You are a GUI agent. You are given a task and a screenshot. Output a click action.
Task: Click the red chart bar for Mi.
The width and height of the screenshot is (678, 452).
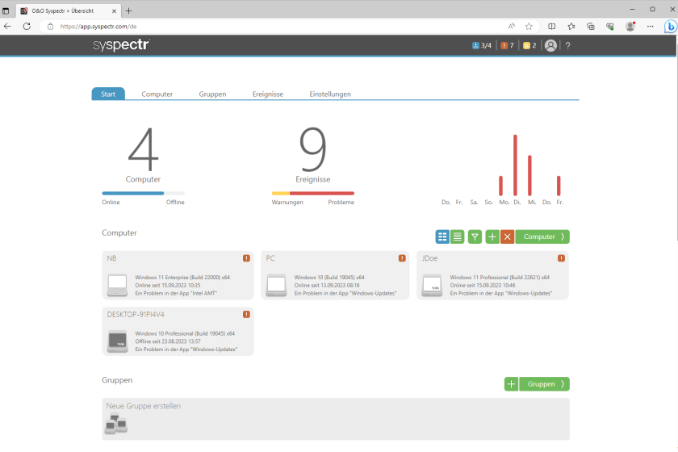(529, 176)
